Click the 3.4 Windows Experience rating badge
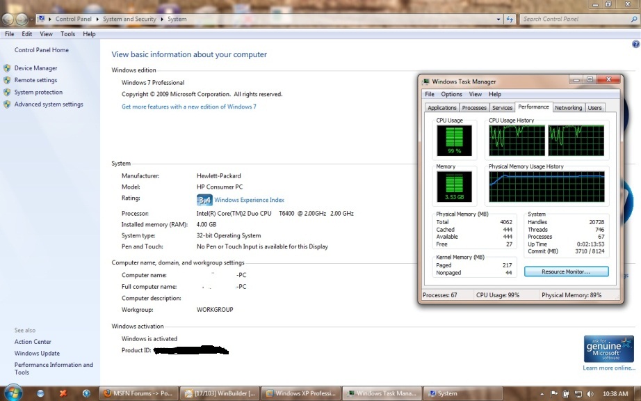641x401 pixels. [x=204, y=200]
